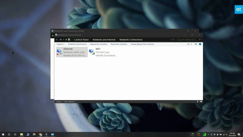Click Disable this network device
The height and width of the screenshot is (137, 243).
[x=77, y=44]
